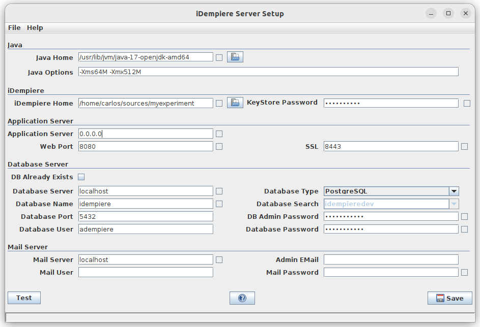Minimize the iDempiere Server Setup window
The image size is (480, 327).
[431, 14]
